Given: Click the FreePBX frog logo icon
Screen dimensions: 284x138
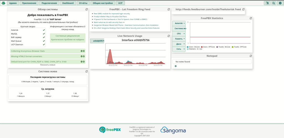Looking at the screenshot, I should (3, 3).
